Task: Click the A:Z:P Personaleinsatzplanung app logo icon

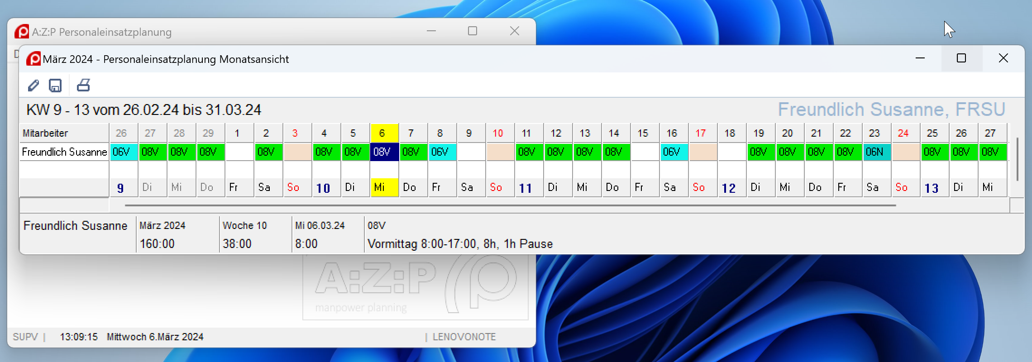Action: (21, 32)
